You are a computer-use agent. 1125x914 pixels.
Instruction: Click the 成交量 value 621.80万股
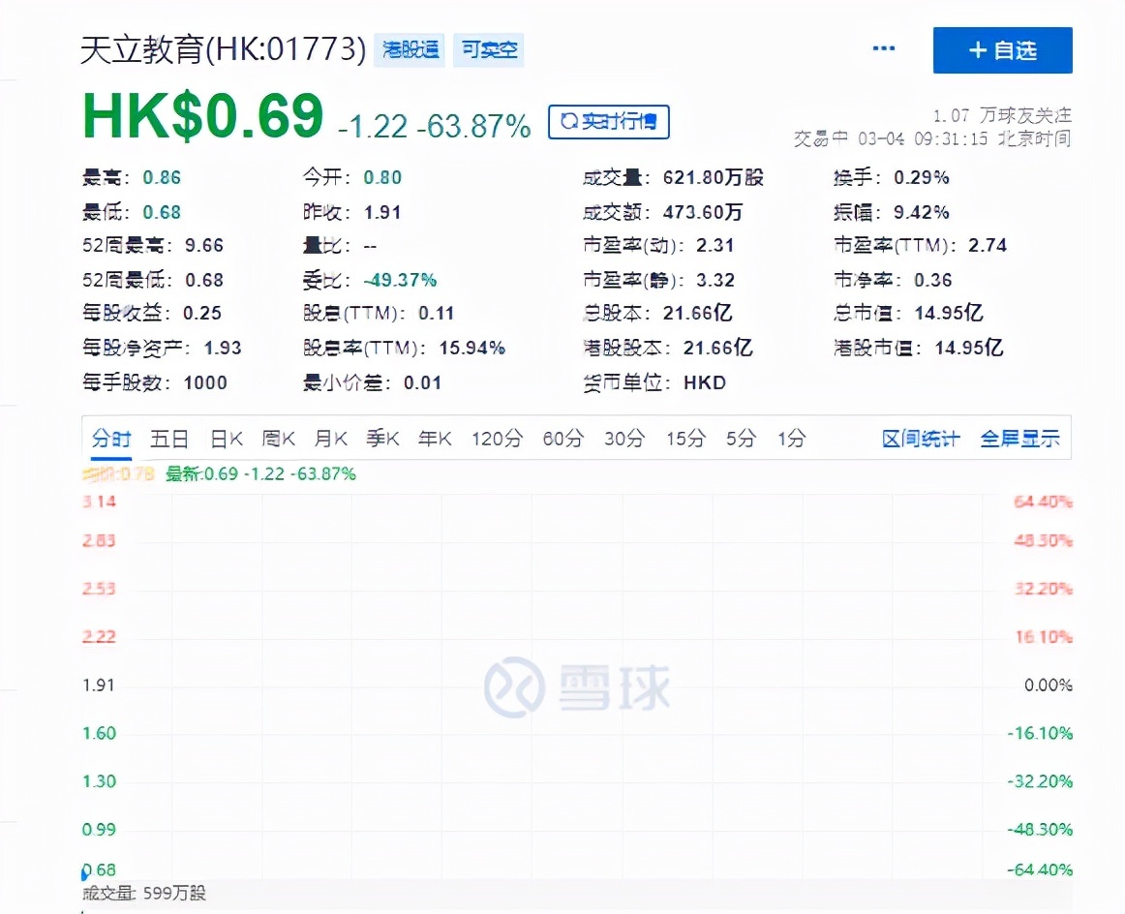(714, 177)
